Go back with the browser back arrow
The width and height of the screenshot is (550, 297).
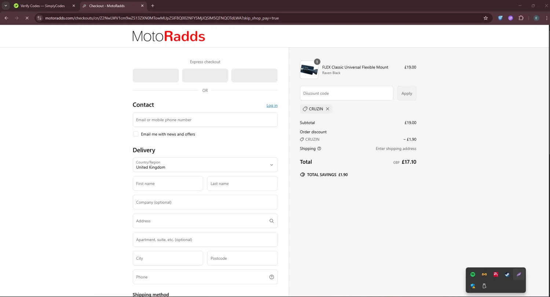6,18
